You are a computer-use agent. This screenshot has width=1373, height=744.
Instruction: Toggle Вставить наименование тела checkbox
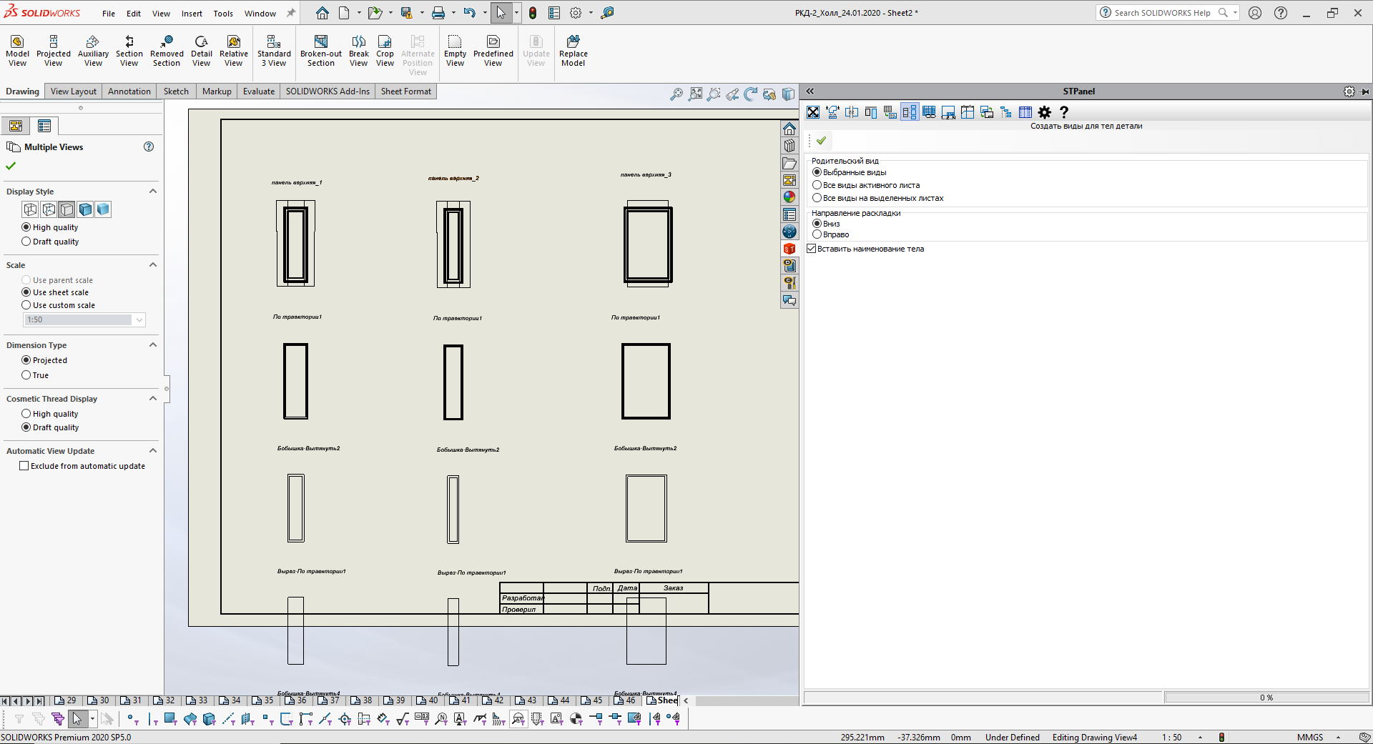click(x=812, y=249)
